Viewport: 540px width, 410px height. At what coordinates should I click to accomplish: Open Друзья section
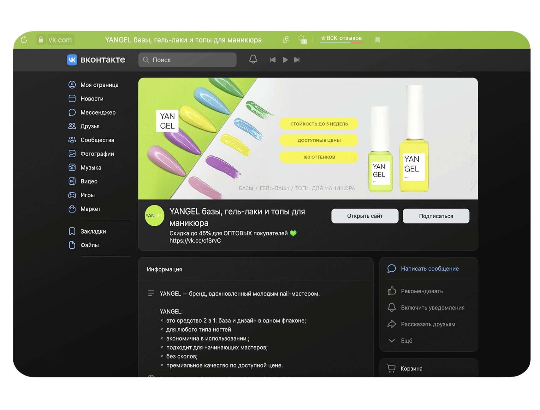tap(84, 126)
